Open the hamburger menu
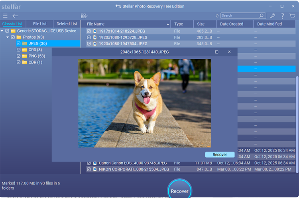Viewport: 299px width, 198px height. tap(5, 16)
